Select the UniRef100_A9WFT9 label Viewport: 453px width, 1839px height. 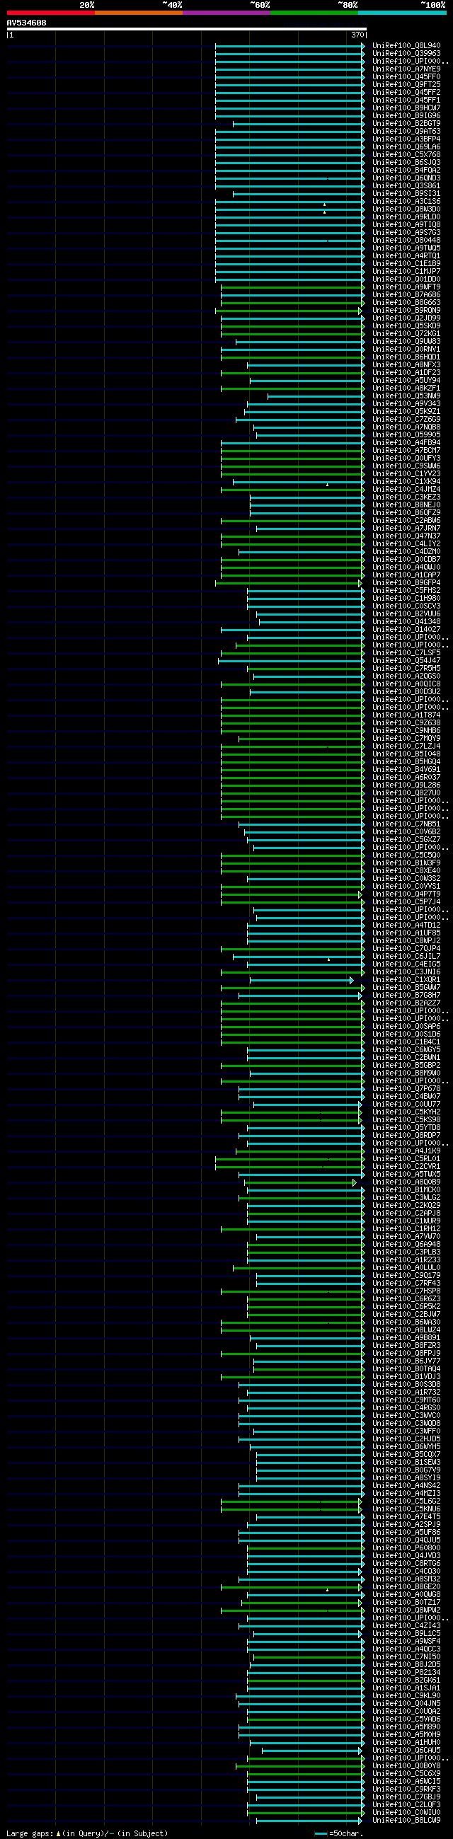pos(406,287)
